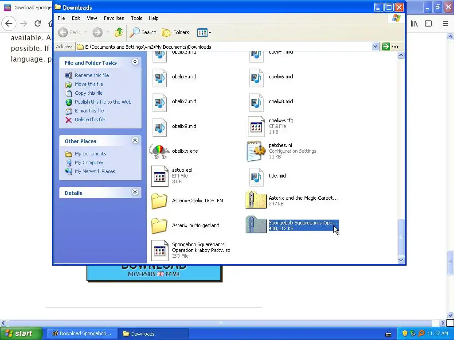Select obelix5.mid file icon
This screenshot has height=340, width=454.
click(160, 77)
